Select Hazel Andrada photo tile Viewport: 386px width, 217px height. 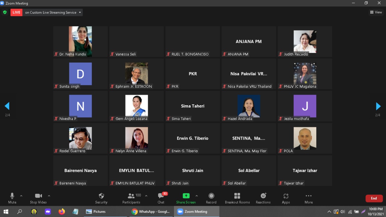tap(249, 106)
